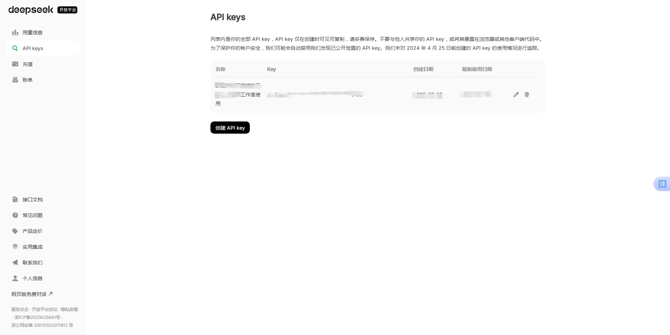Image resolution: width=670 pixels, height=335 pixels.
Task: Open the 服务状态 footer link
Action: (20, 310)
